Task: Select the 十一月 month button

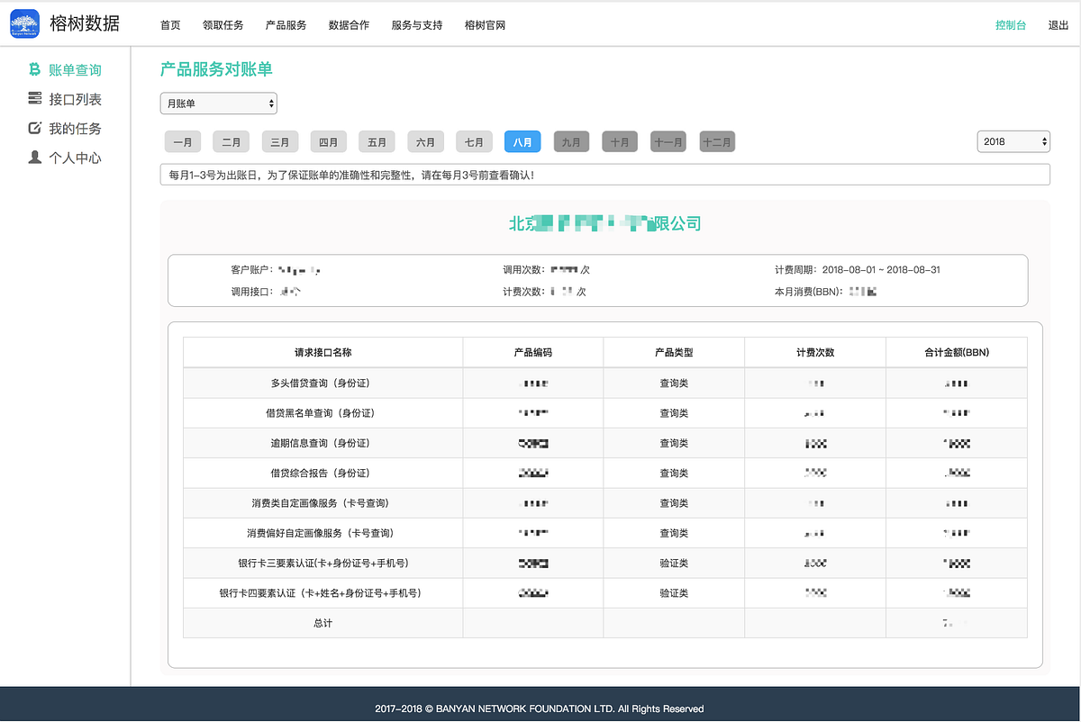Action: click(x=668, y=141)
